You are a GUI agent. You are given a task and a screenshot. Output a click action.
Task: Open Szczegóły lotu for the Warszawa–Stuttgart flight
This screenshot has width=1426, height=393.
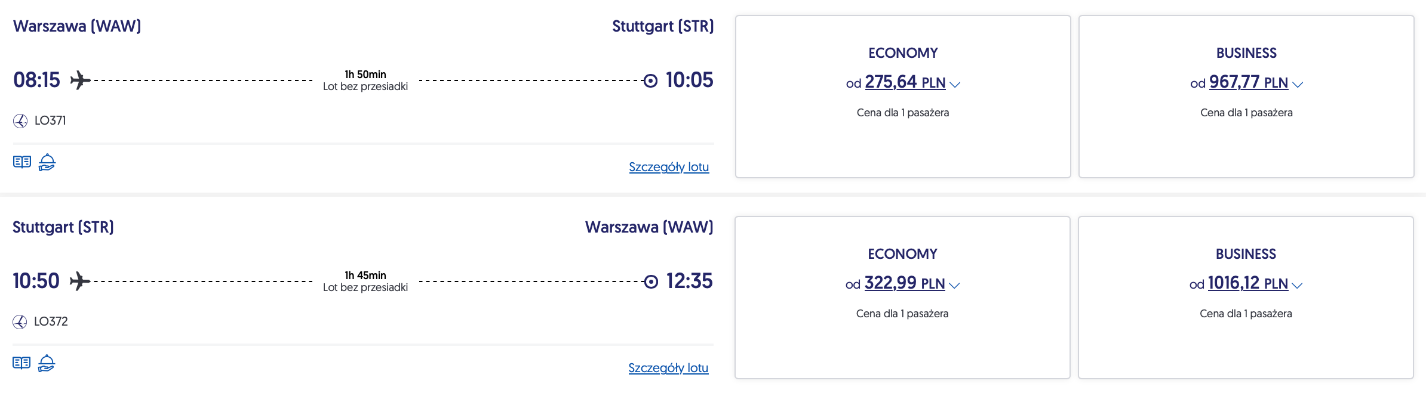(669, 167)
